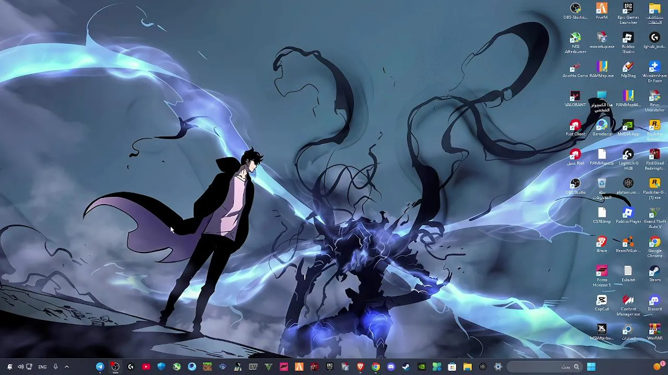Select the BeamNG.drive desktop shortcut
The height and width of the screenshot is (375, 668).
point(628,245)
